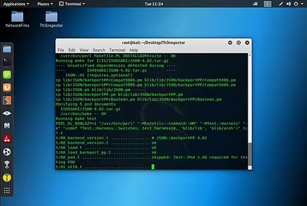
Task: Click the "t/01_utf8.t" test line
Action: [102, 167]
